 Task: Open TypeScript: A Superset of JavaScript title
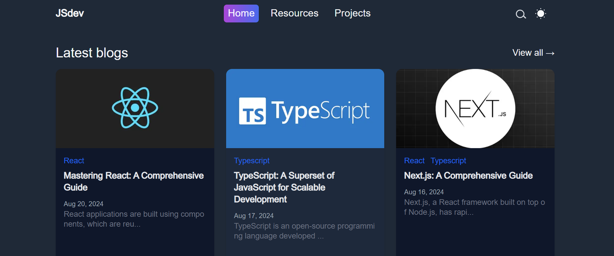(284, 187)
